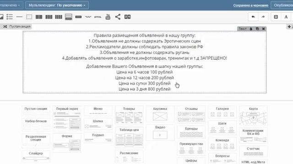Screen dimensions: 293x164
Task: Add the Подвал footer template
Action: (x=98, y=138)
